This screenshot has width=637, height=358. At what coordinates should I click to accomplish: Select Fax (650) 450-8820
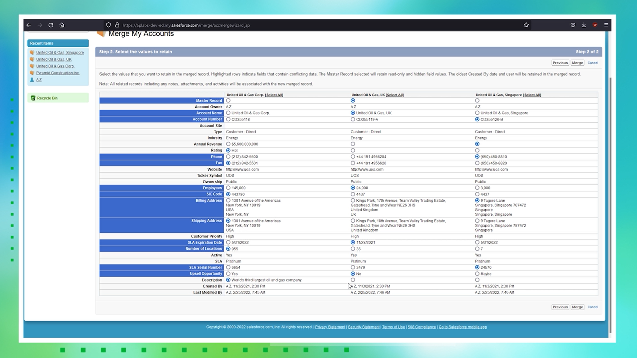(477, 163)
